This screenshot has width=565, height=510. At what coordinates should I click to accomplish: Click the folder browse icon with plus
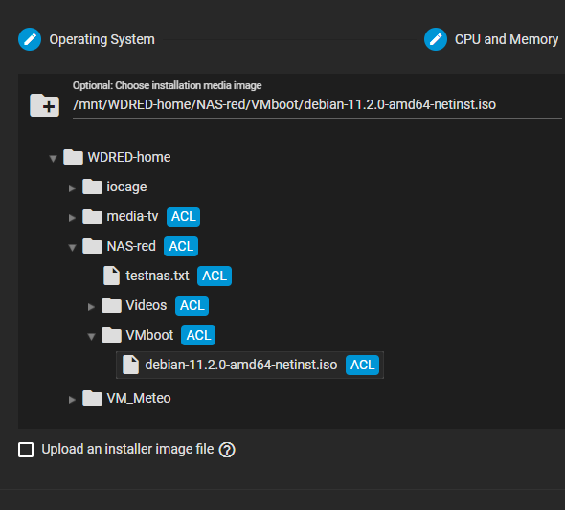tap(44, 105)
